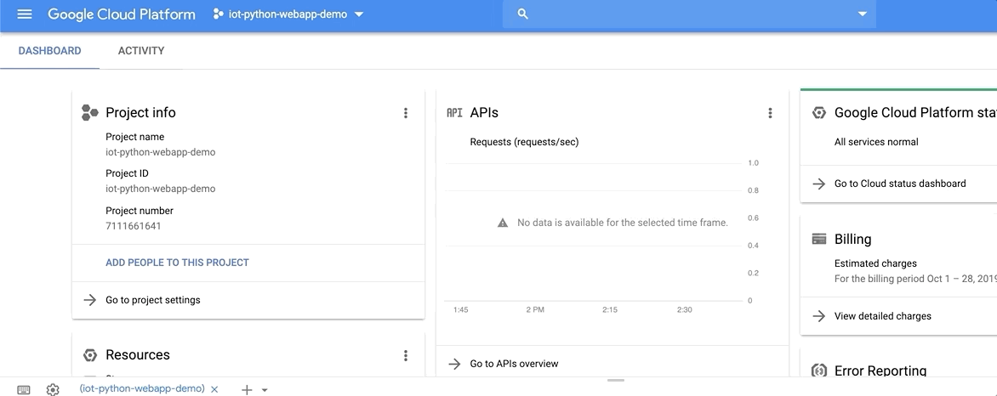Open Project info card more options menu
Image resolution: width=997 pixels, height=396 pixels.
coord(406,113)
